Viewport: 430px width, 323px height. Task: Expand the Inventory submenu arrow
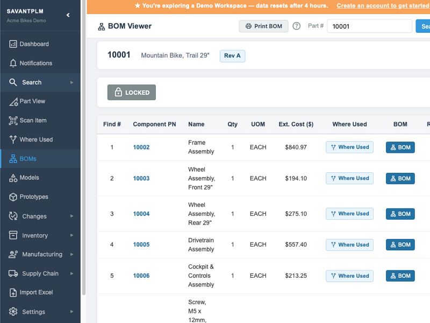point(71,235)
